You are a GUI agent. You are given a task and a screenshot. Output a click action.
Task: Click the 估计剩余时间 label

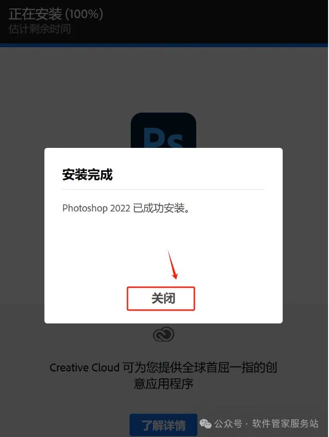tap(40, 29)
